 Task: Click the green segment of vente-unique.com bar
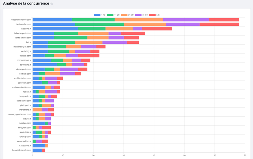pos(70,38)
